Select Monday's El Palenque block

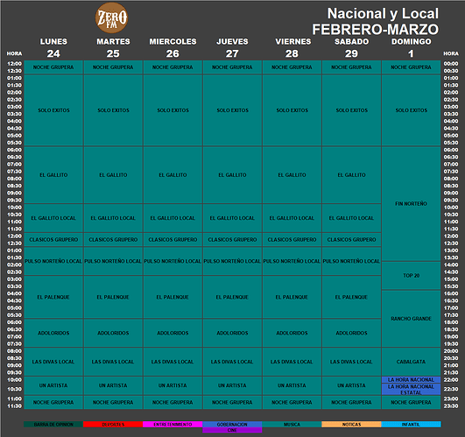pyautogui.click(x=53, y=297)
